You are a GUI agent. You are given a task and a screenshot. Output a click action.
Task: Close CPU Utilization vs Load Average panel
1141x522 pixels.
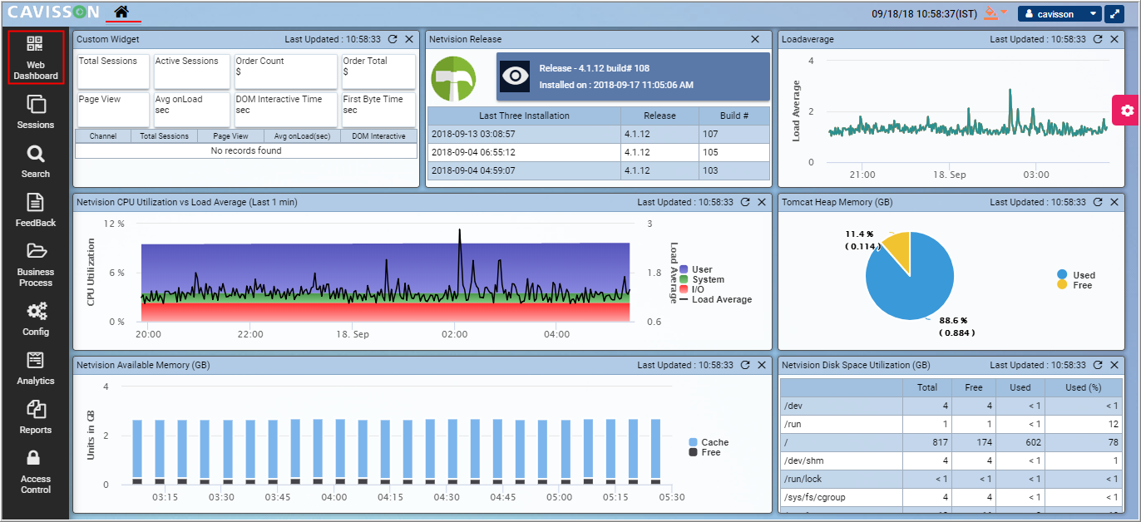tap(762, 202)
